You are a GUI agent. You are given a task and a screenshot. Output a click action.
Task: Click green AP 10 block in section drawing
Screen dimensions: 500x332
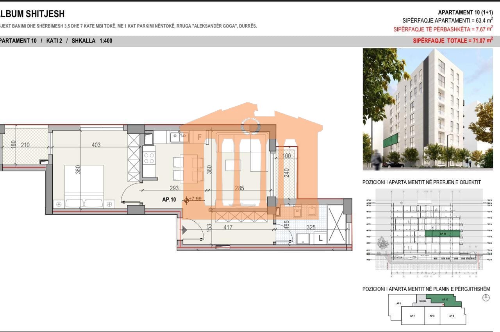443,233
